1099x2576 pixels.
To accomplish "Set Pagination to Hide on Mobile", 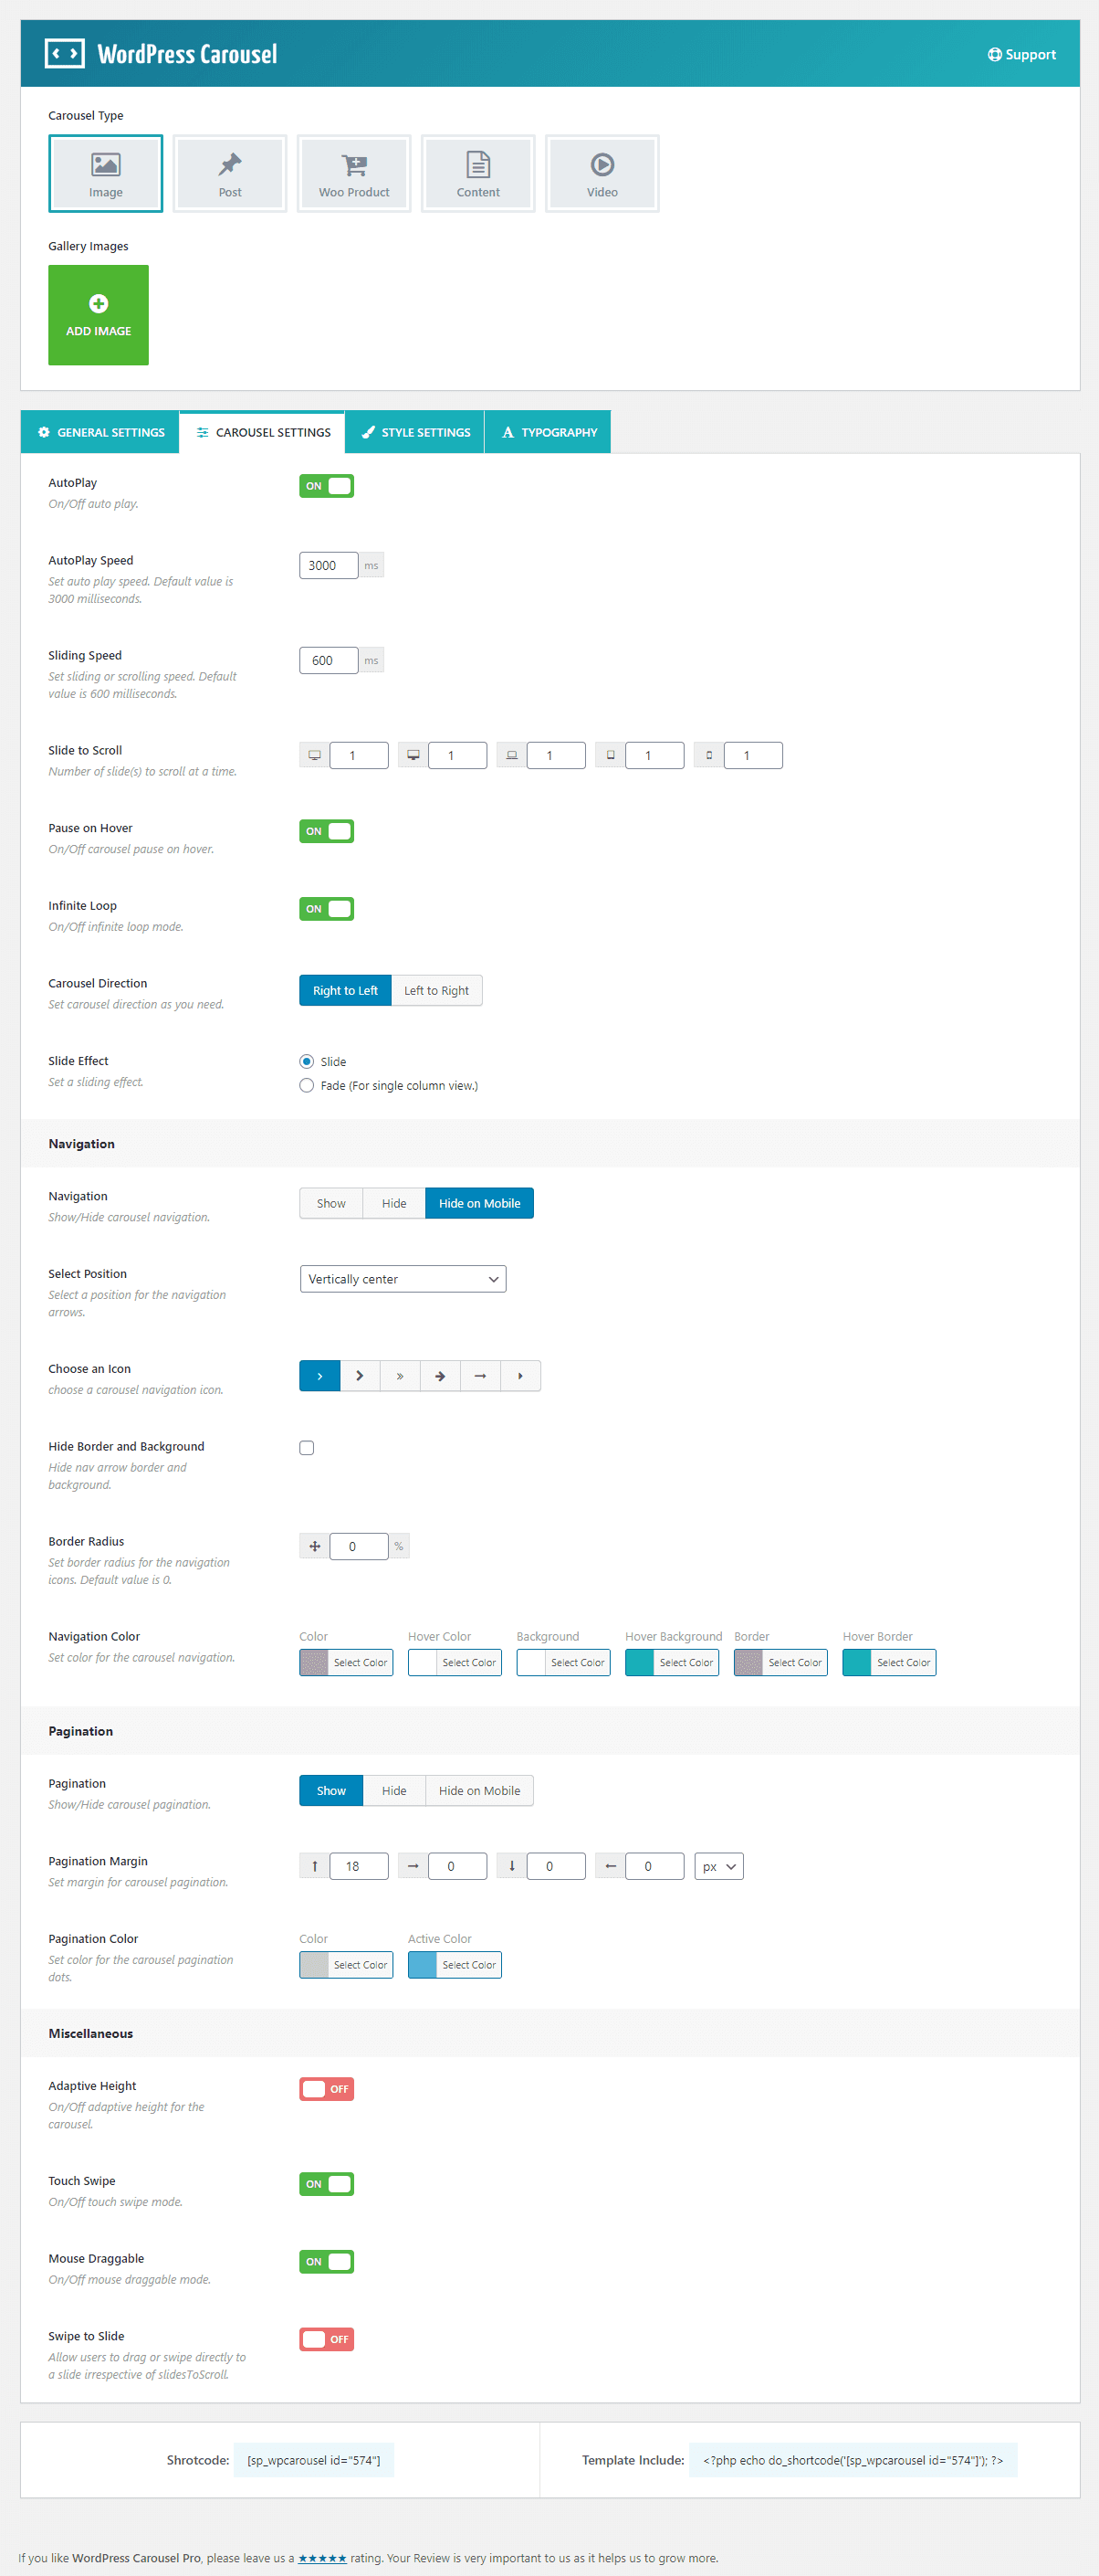I will click(x=479, y=1790).
